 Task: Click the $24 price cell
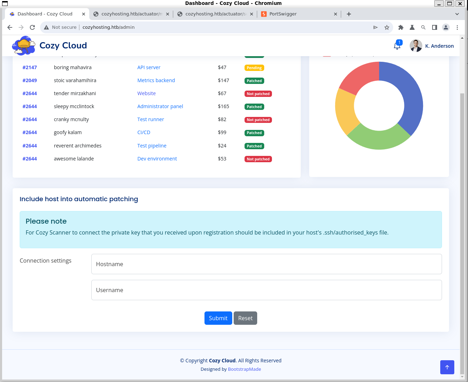point(222,146)
